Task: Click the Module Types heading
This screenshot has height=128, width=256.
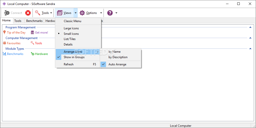Action: [x=15, y=49]
